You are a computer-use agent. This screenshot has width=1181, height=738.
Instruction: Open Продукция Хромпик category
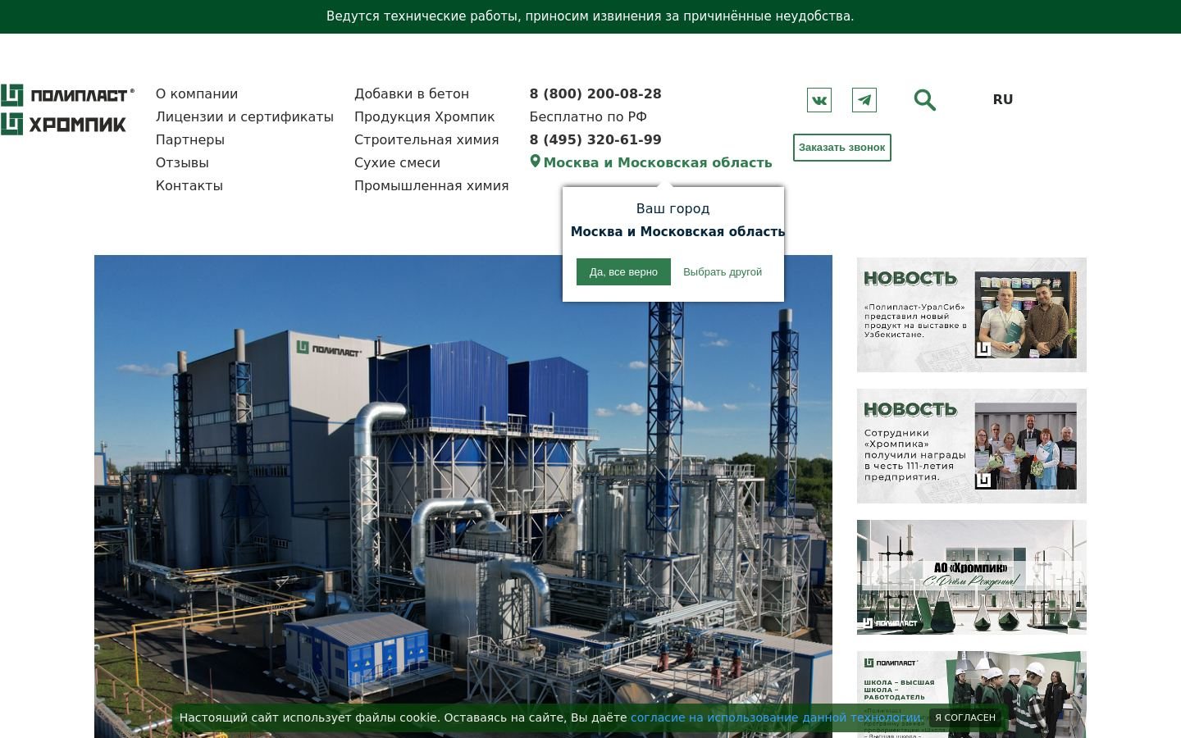point(425,116)
